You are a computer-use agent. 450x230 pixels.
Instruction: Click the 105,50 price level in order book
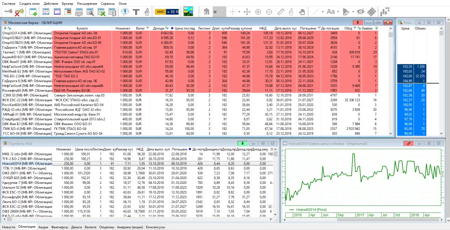tap(407, 66)
